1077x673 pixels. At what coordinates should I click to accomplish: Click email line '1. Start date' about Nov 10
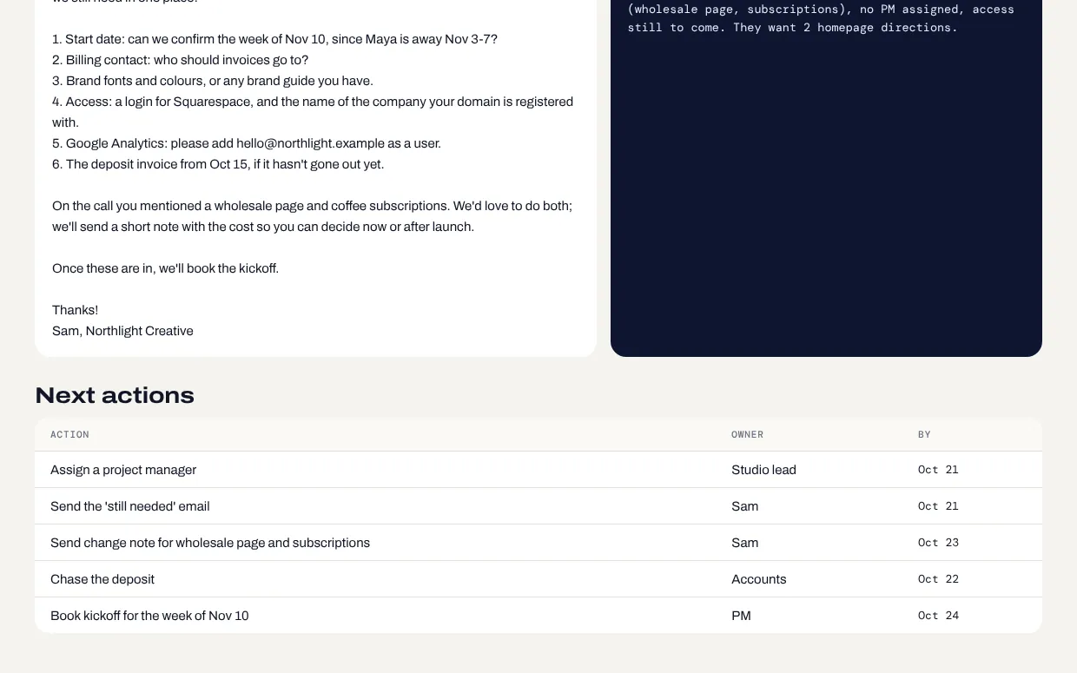[274, 39]
